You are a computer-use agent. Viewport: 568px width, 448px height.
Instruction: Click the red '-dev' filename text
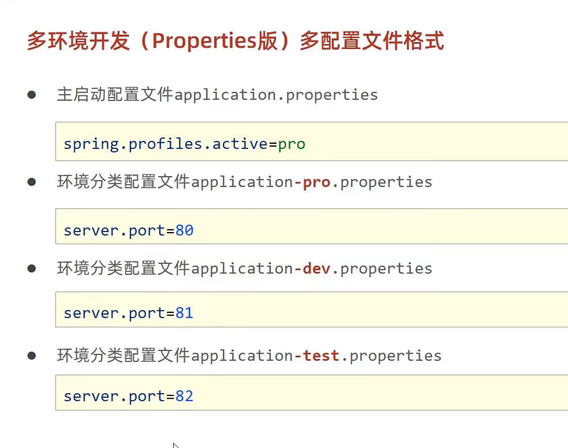point(312,268)
